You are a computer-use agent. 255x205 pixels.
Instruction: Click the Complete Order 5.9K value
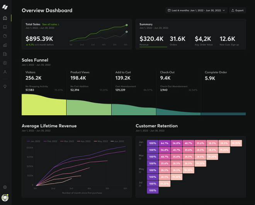pyautogui.click(x=210, y=78)
